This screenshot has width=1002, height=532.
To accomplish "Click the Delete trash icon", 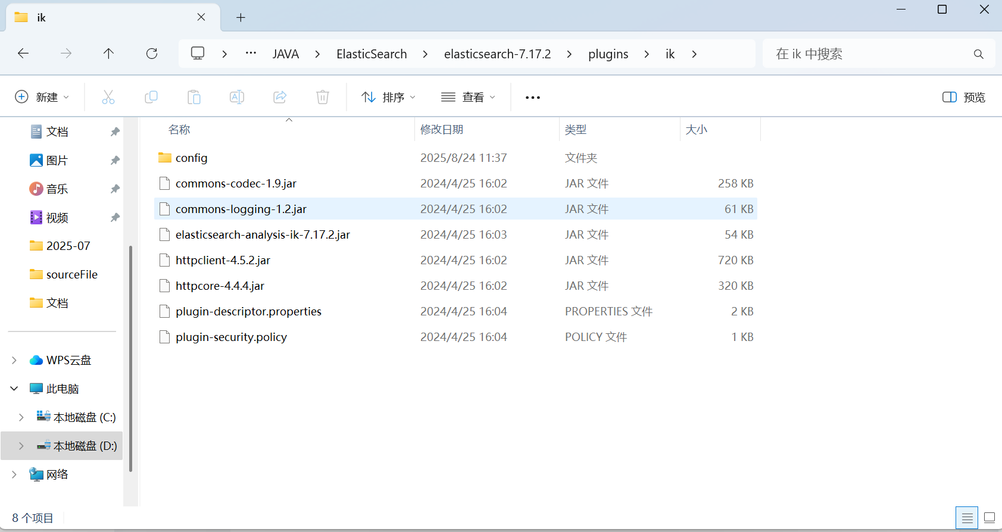I will coord(323,97).
